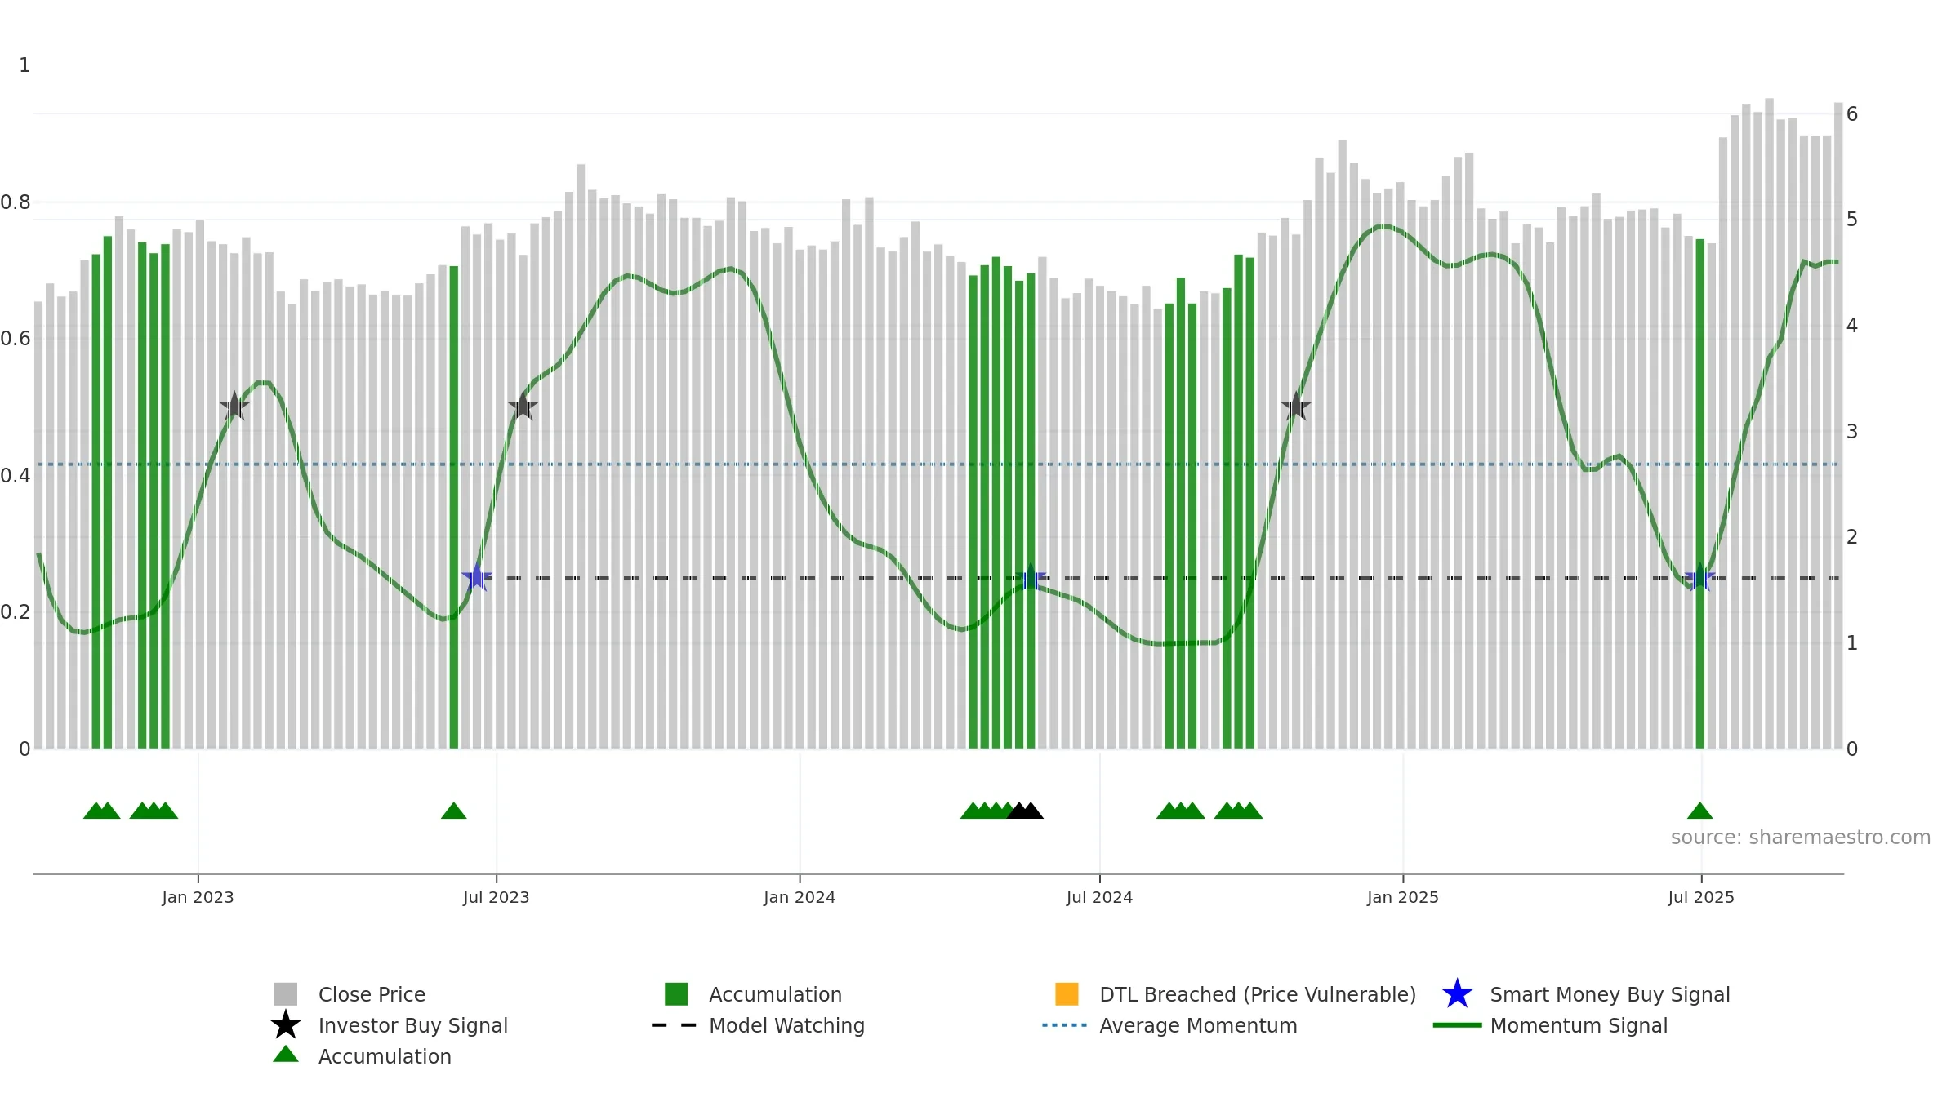
Task: Click the Jul 2025 axis label
Action: [x=1701, y=898]
